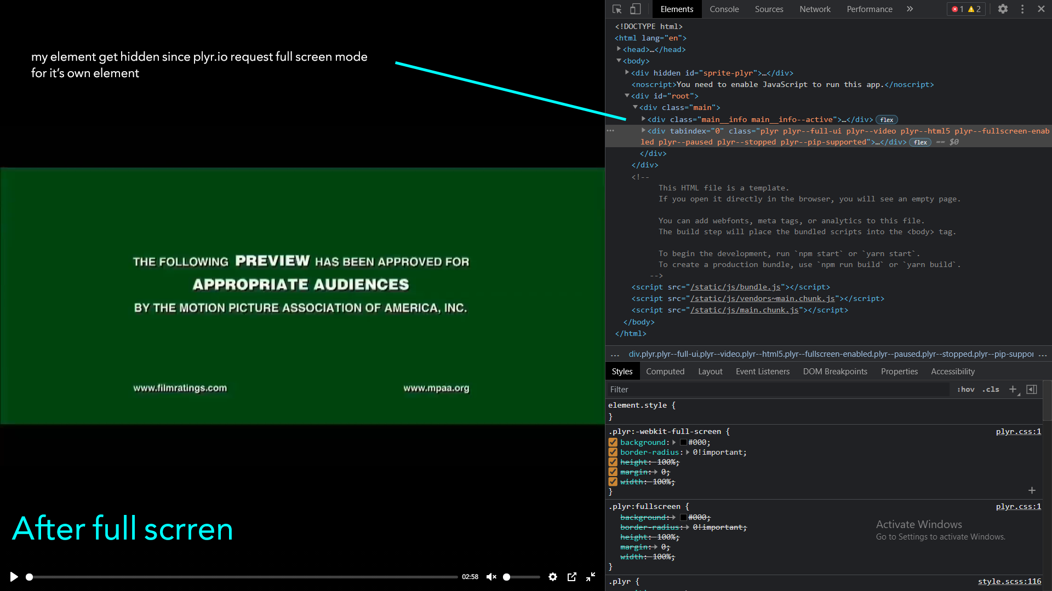The height and width of the screenshot is (591, 1052).
Task: Open plyr.css:1 source for webkit-full-screen rule
Action: [1018, 432]
